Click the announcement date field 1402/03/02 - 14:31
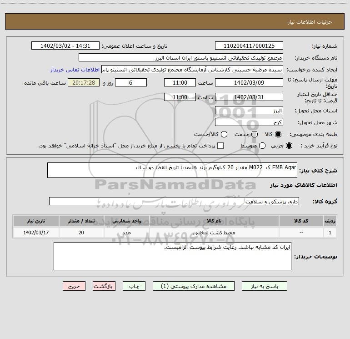Screen dimensions: 350x339 click(65, 46)
